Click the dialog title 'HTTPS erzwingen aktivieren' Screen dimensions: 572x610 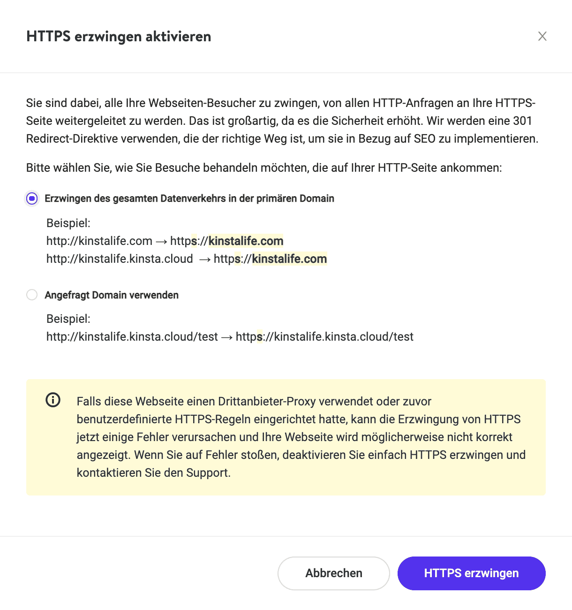(x=119, y=36)
